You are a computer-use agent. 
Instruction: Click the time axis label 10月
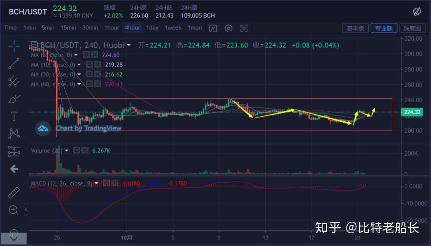[x=127, y=238]
